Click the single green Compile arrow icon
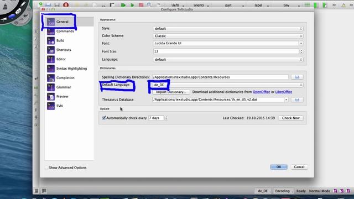Screen dimensions: 354x199 (132, 5)
